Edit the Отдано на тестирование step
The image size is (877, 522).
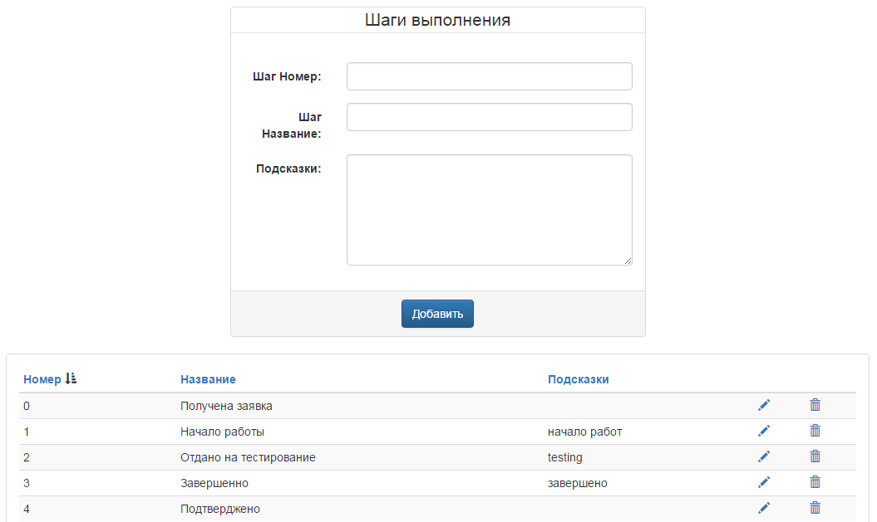764,456
